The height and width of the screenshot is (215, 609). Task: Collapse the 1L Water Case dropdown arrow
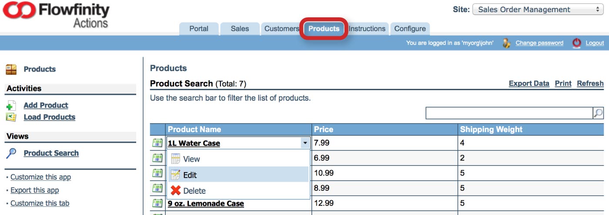pyautogui.click(x=305, y=143)
